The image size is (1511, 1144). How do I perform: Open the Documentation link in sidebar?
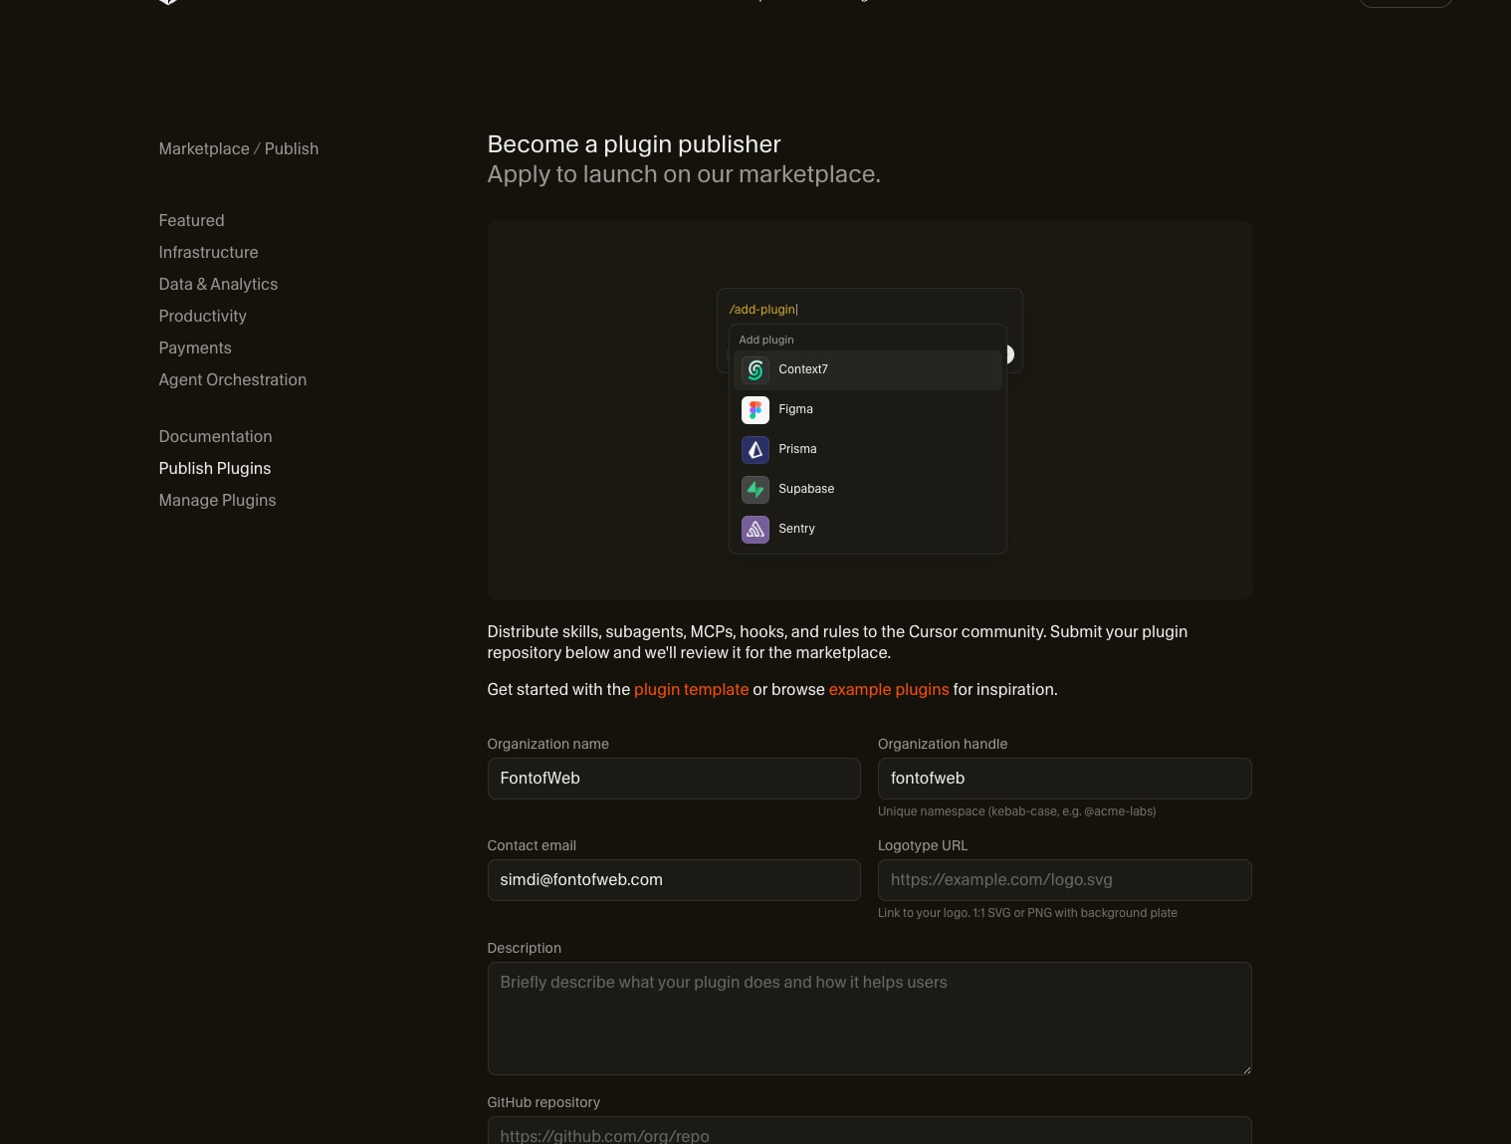[215, 436]
